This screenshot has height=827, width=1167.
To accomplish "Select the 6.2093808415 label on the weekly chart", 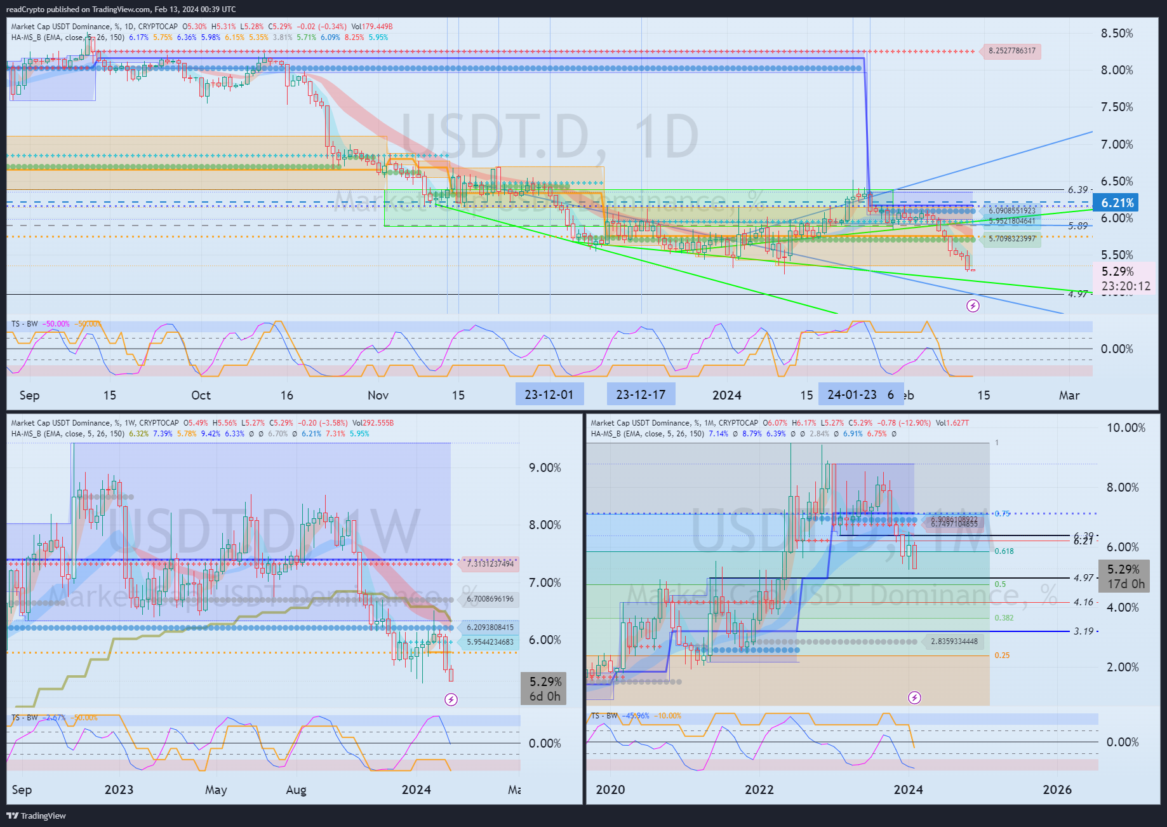I will (489, 628).
